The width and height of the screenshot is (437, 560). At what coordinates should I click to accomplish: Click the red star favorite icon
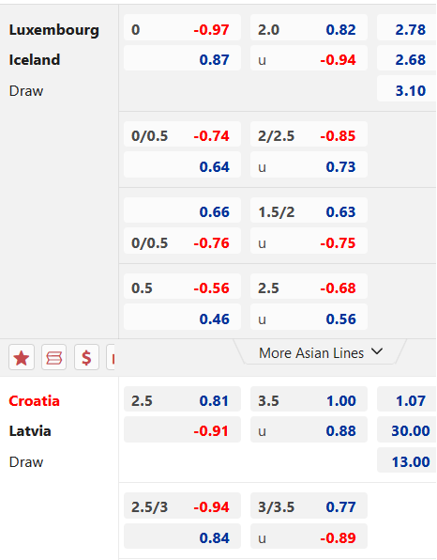(22, 357)
